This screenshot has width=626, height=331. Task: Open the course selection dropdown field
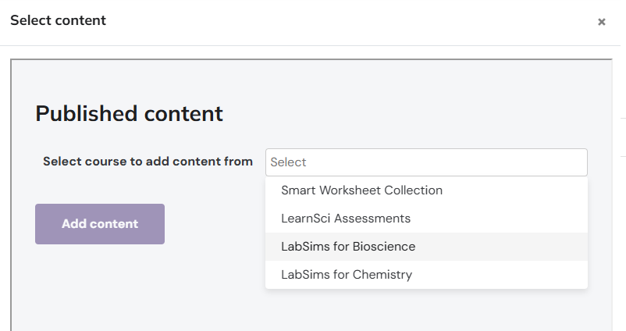pos(426,162)
